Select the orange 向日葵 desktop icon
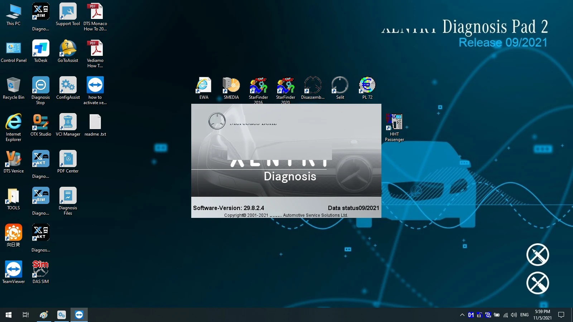The height and width of the screenshot is (322, 573). [14, 236]
